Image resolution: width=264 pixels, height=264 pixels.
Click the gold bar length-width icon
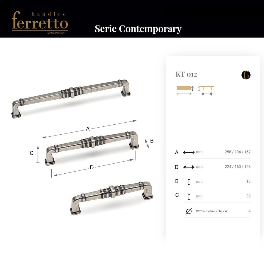[185, 91]
